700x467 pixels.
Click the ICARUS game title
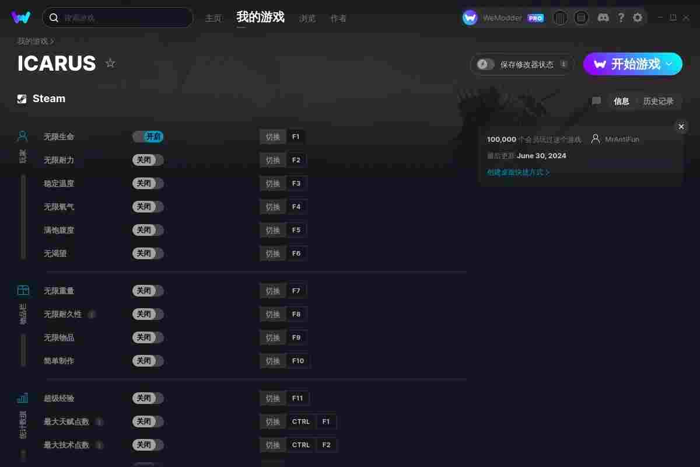coord(57,64)
